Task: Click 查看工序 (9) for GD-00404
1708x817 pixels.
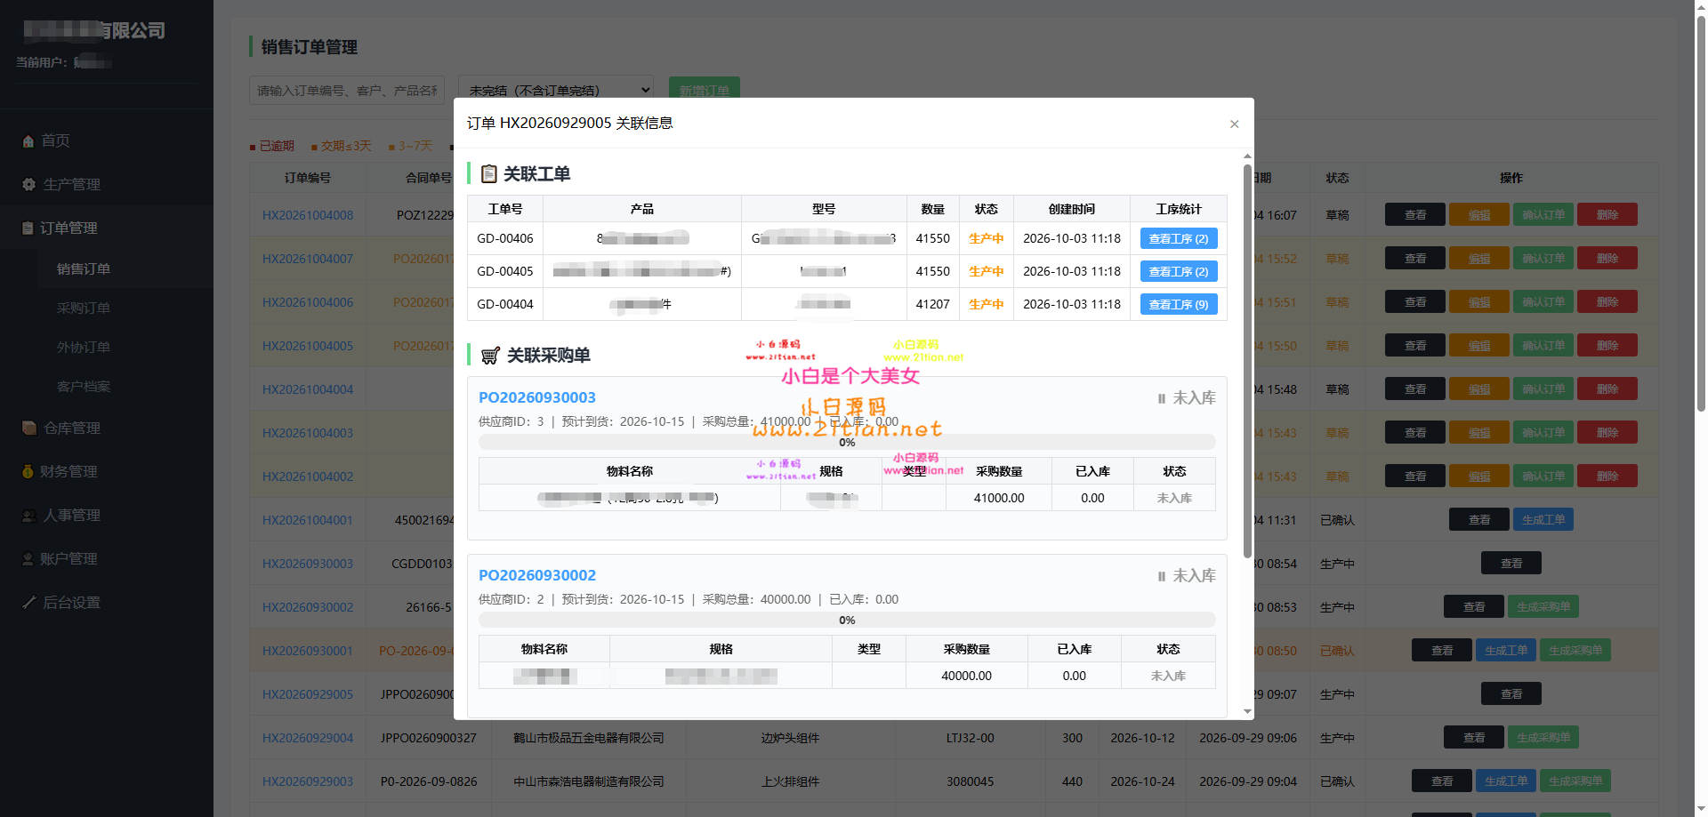Action: (x=1179, y=304)
